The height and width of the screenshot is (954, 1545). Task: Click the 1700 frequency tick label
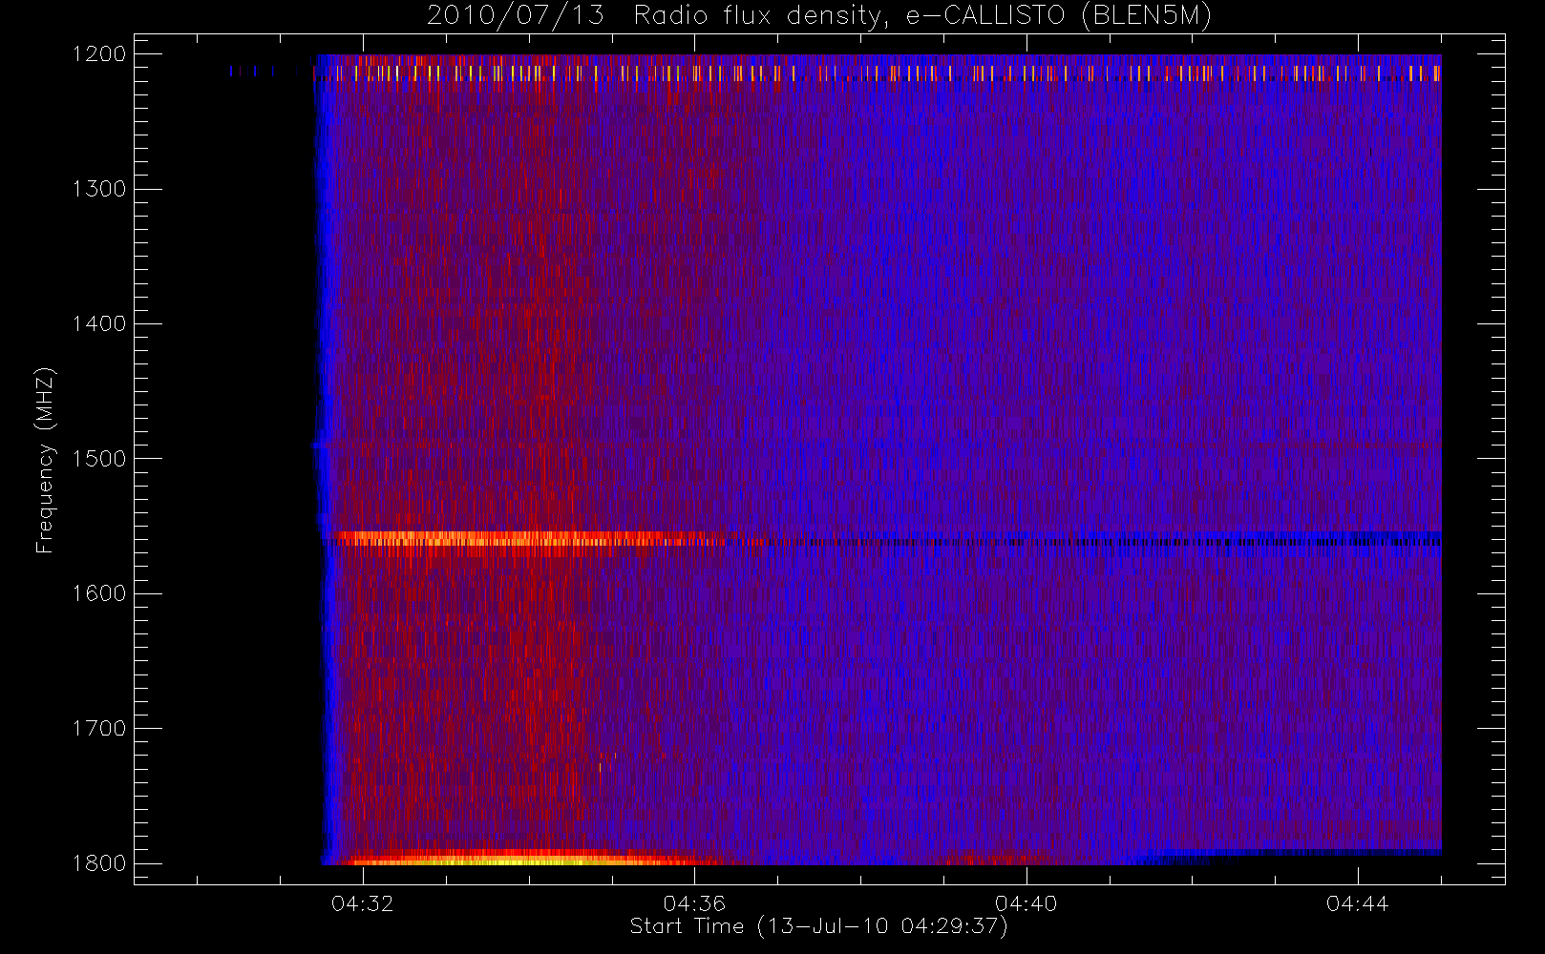point(99,728)
